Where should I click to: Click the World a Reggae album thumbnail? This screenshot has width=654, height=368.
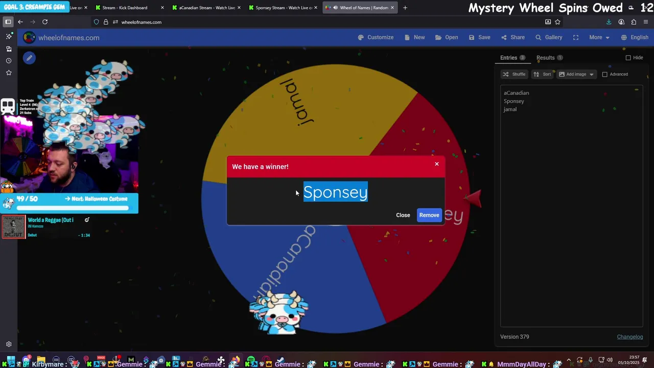tap(13, 226)
